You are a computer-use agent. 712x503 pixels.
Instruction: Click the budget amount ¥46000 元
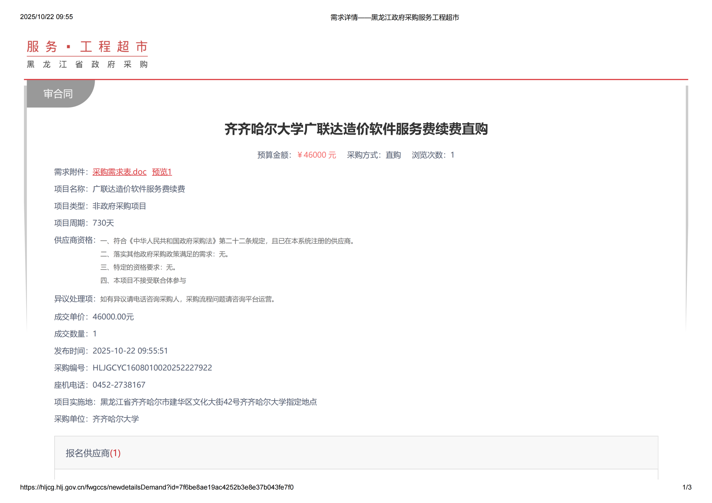(316, 155)
